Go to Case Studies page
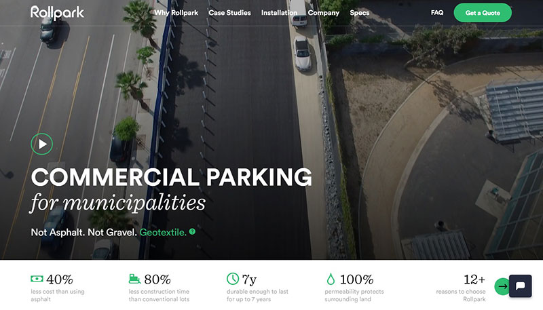The height and width of the screenshot is (310, 543). [229, 13]
